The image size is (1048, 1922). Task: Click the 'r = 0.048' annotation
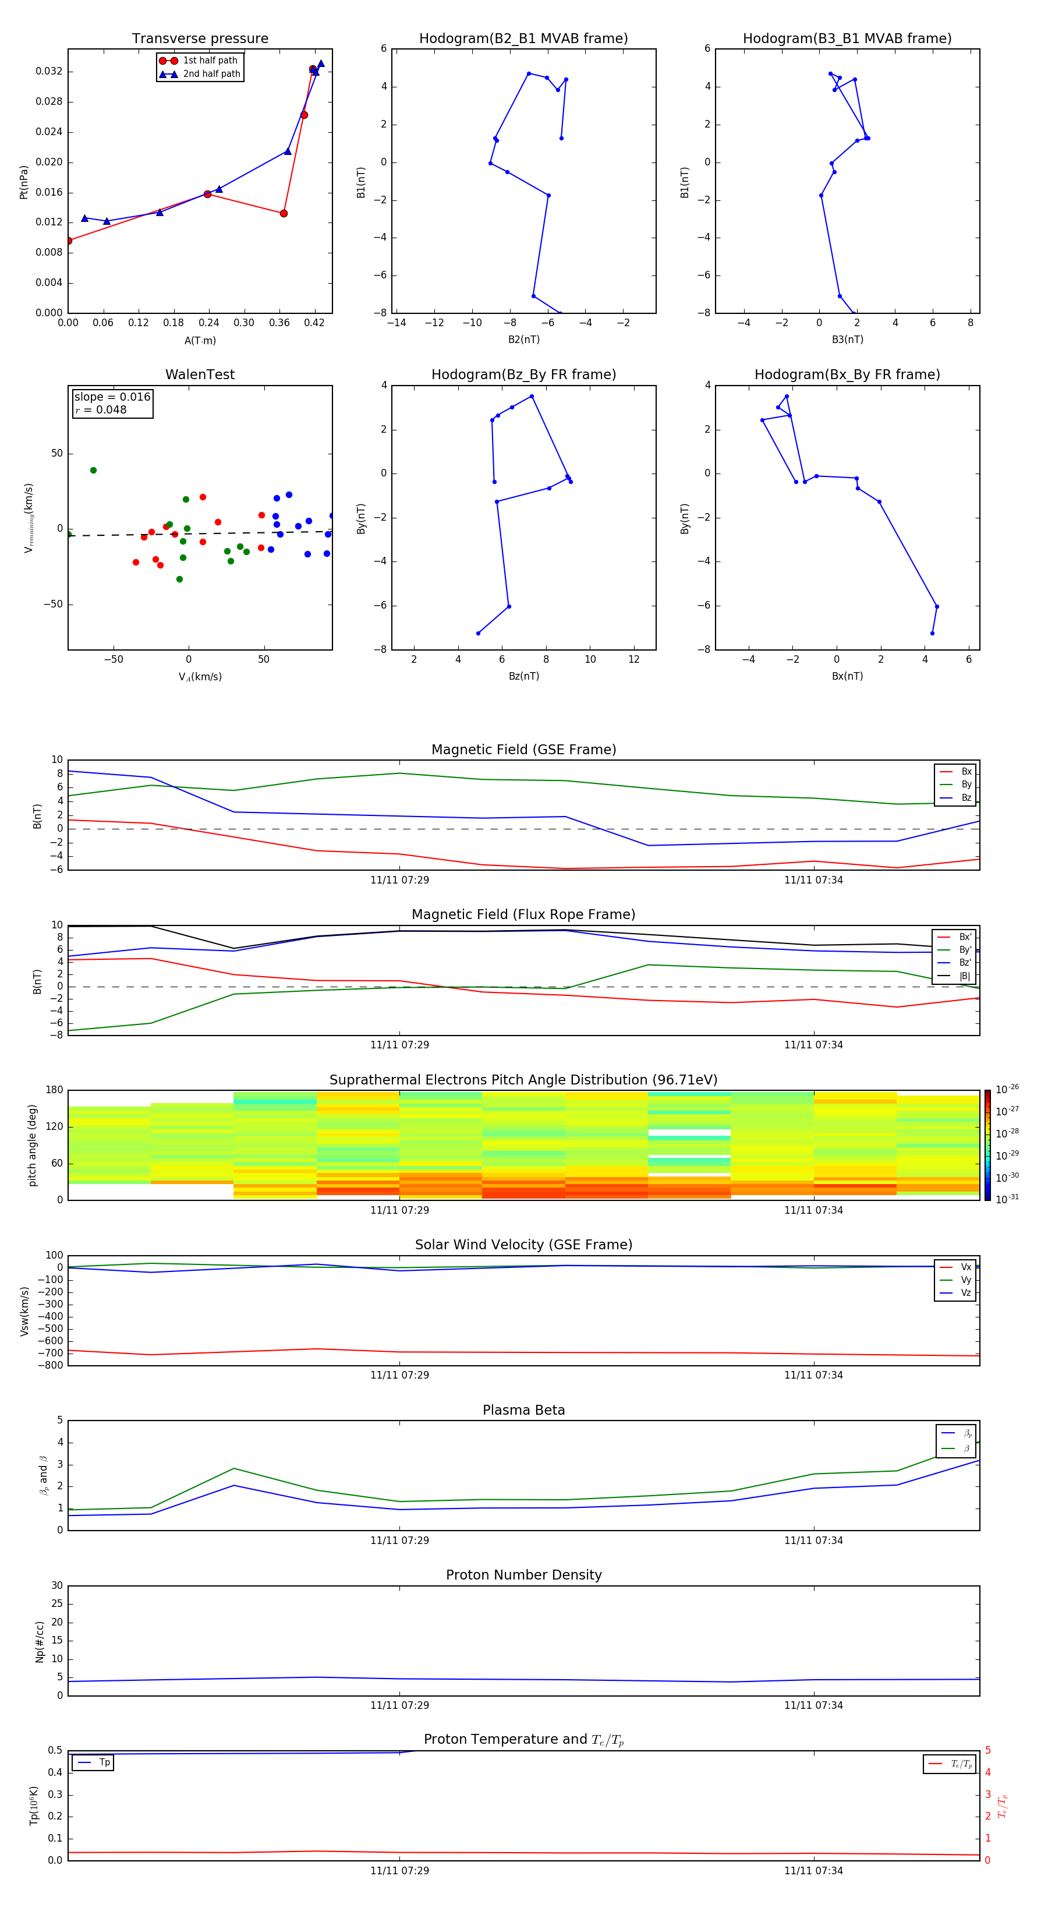[101, 409]
